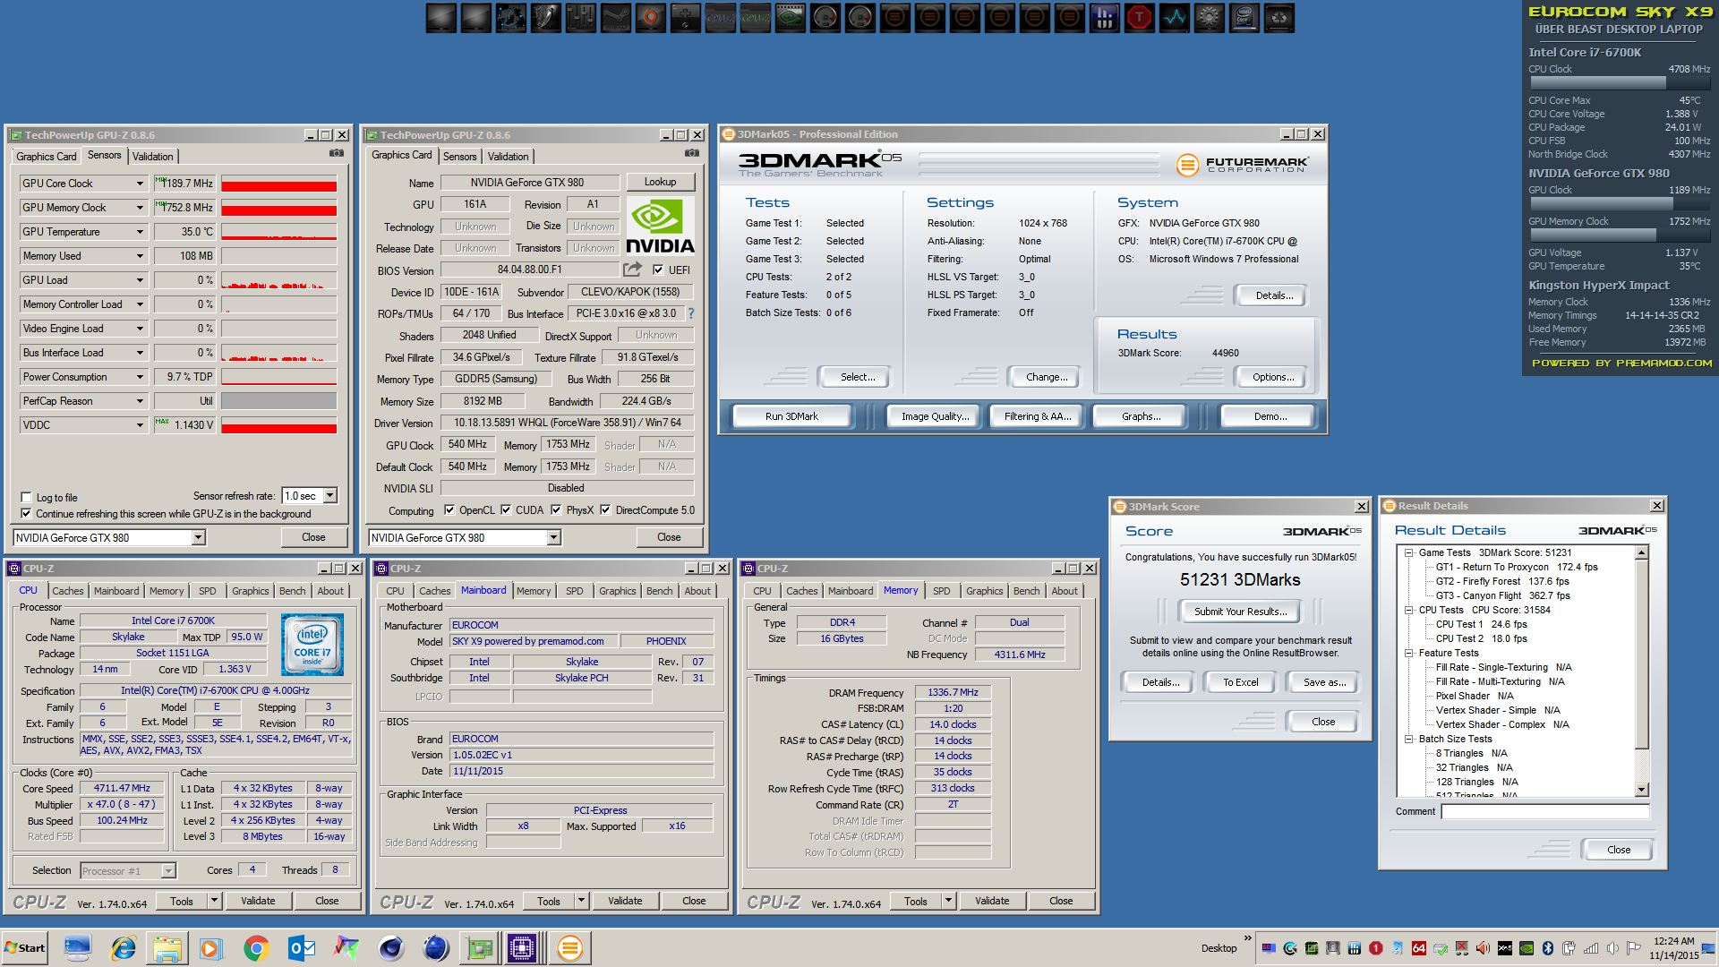Image resolution: width=1719 pixels, height=967 pixels.
Task: Open the Power Consumption sensor dropdown
Action: click(x=140, y=377)
